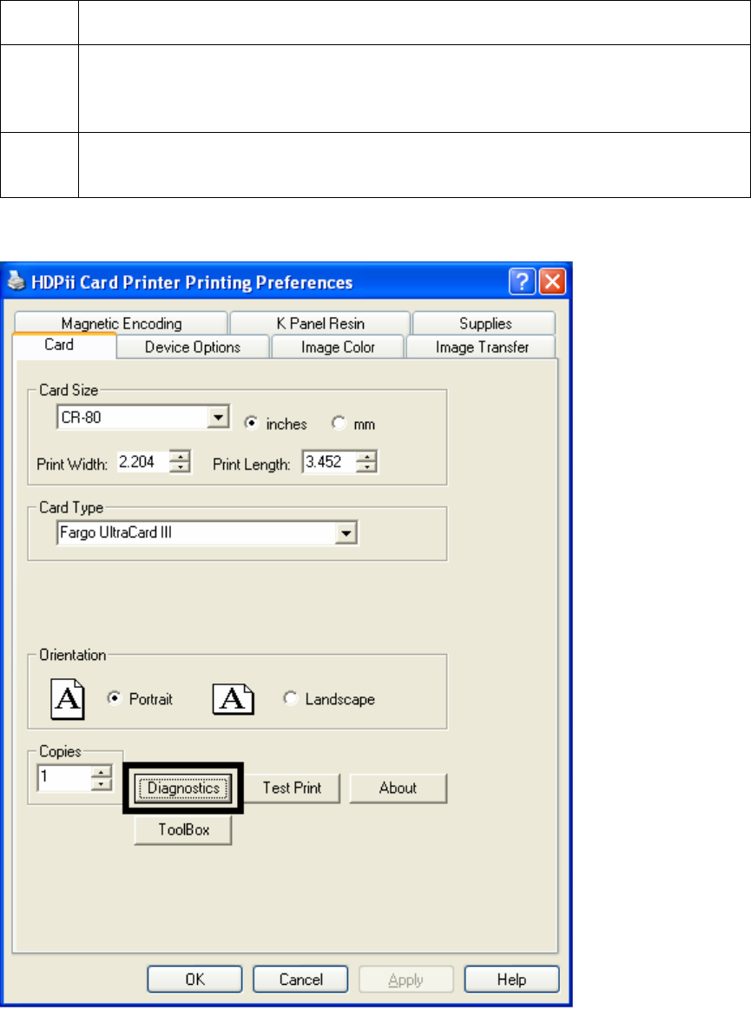Open the Fargo UltraCard III type dropdown
This screenshot has height=1010, width=751.
(346, 533)
